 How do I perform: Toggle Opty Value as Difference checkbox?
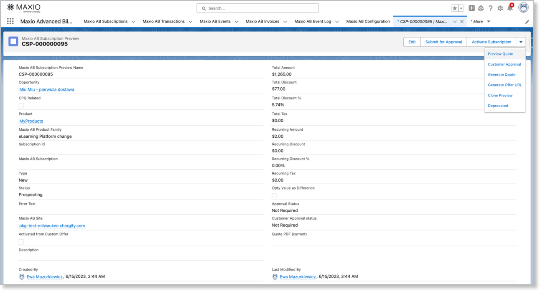point(275,195)
